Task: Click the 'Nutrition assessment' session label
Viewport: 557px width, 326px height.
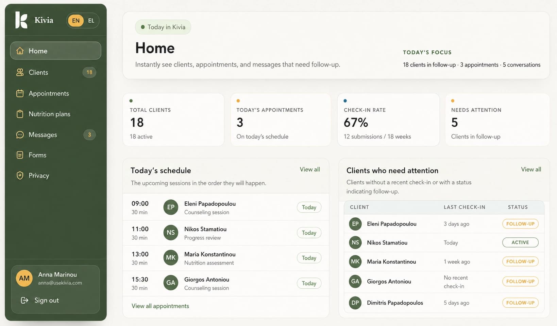Action: 209,263
